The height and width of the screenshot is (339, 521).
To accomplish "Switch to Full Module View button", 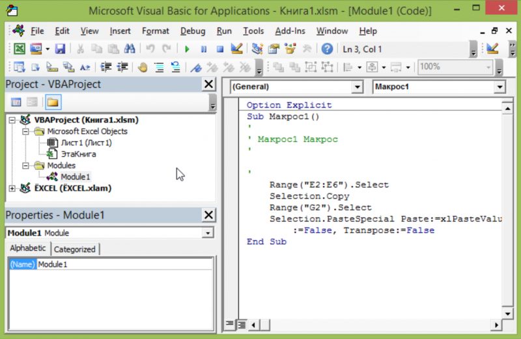I will point(242,325).
